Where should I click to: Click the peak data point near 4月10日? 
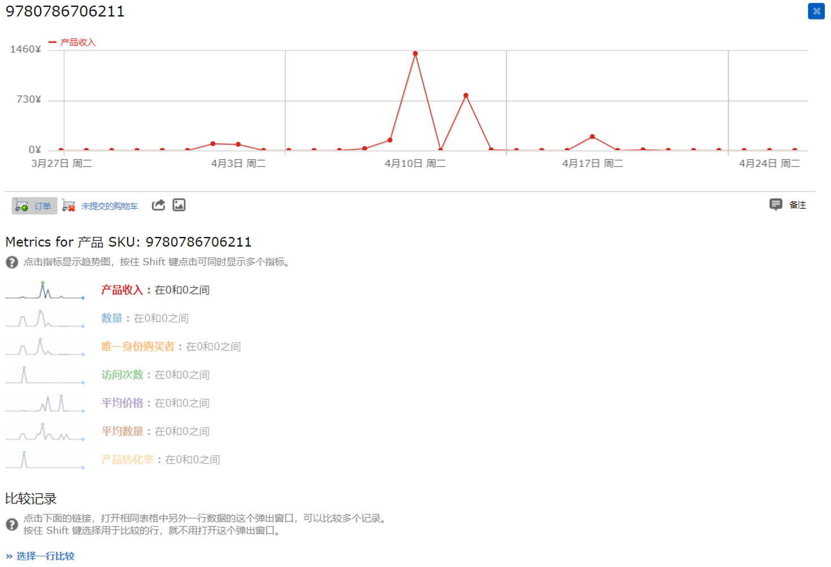click(415, 54)
